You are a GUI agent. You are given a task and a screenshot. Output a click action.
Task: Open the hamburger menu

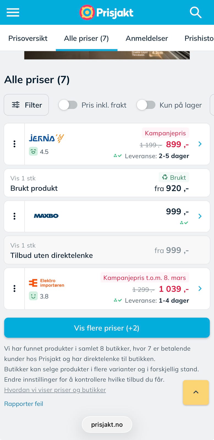click(x=13, y=12)
